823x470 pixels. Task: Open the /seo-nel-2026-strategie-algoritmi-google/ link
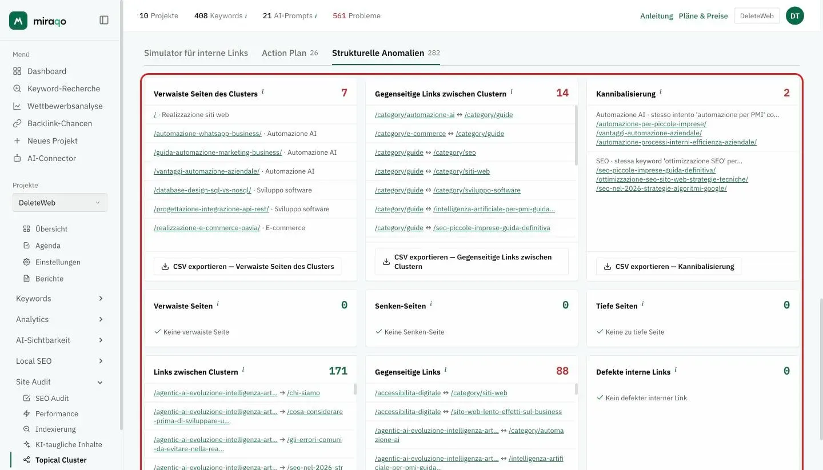[661, 188]
